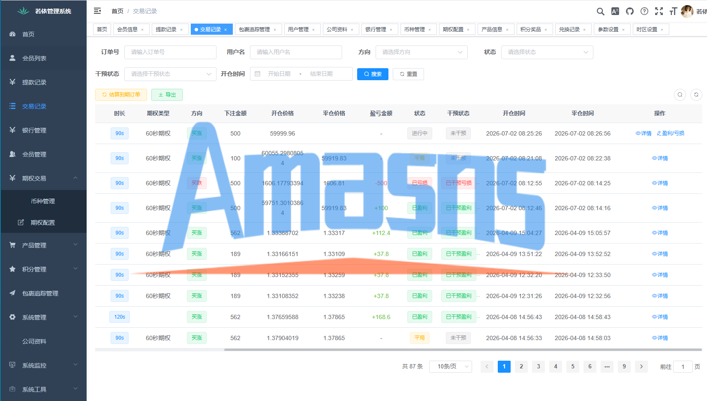
Task: Open the layout size text icon
Action: point(673,11)
